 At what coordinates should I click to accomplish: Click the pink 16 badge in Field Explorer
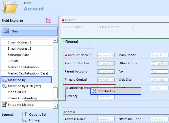49,20
